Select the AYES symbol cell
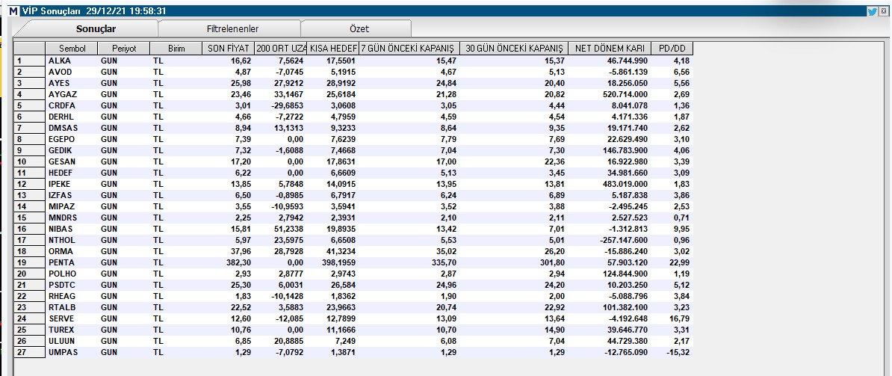This screenshot has width=892, height=376. tap(71, 83)
